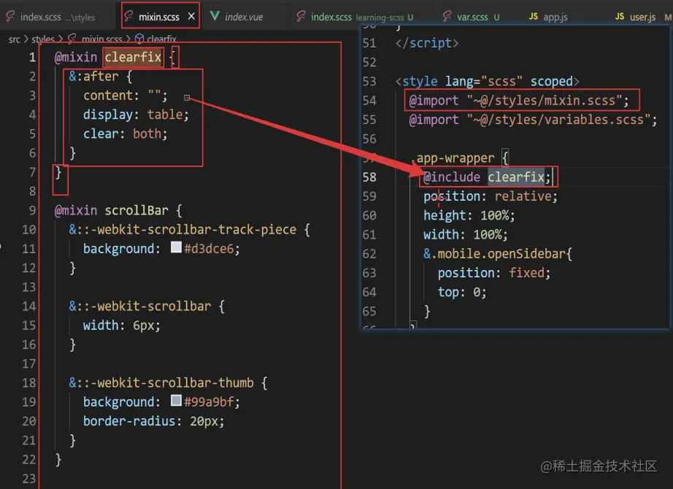Click the JS icon on app.js tab
Image resolution: width=673 pixels, height=489 pixels.
[533, 16]
